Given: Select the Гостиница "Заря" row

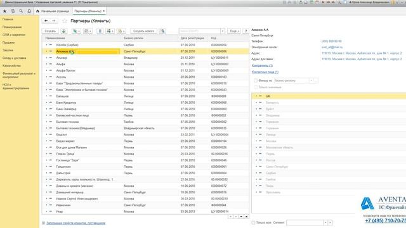Looking at the screenshot, I should pos(145,160).
